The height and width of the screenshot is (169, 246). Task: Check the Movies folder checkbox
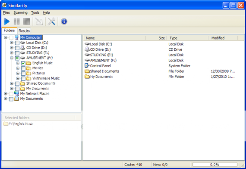pos(23,68)
